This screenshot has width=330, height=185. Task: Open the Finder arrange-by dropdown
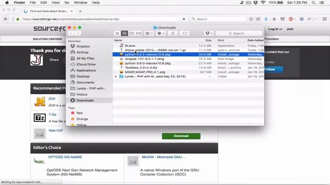149,33
